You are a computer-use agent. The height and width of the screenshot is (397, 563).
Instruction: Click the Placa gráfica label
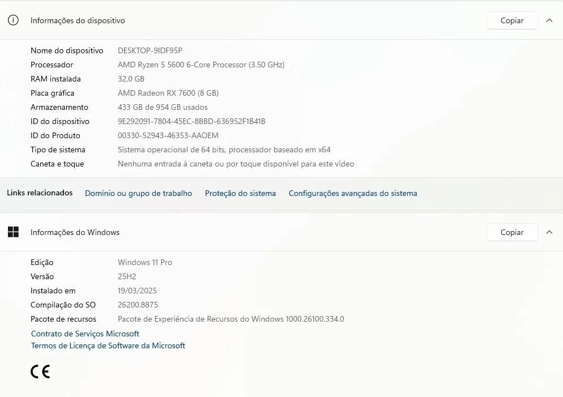pos(53,93)
